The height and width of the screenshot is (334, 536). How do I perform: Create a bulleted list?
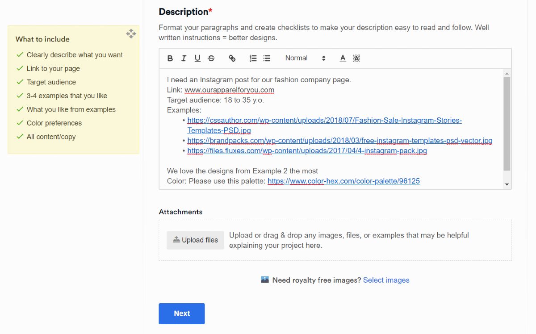coord(267,58)
